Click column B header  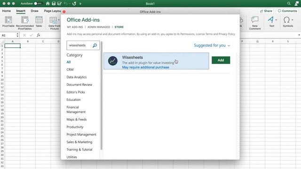tap(28, 41)
